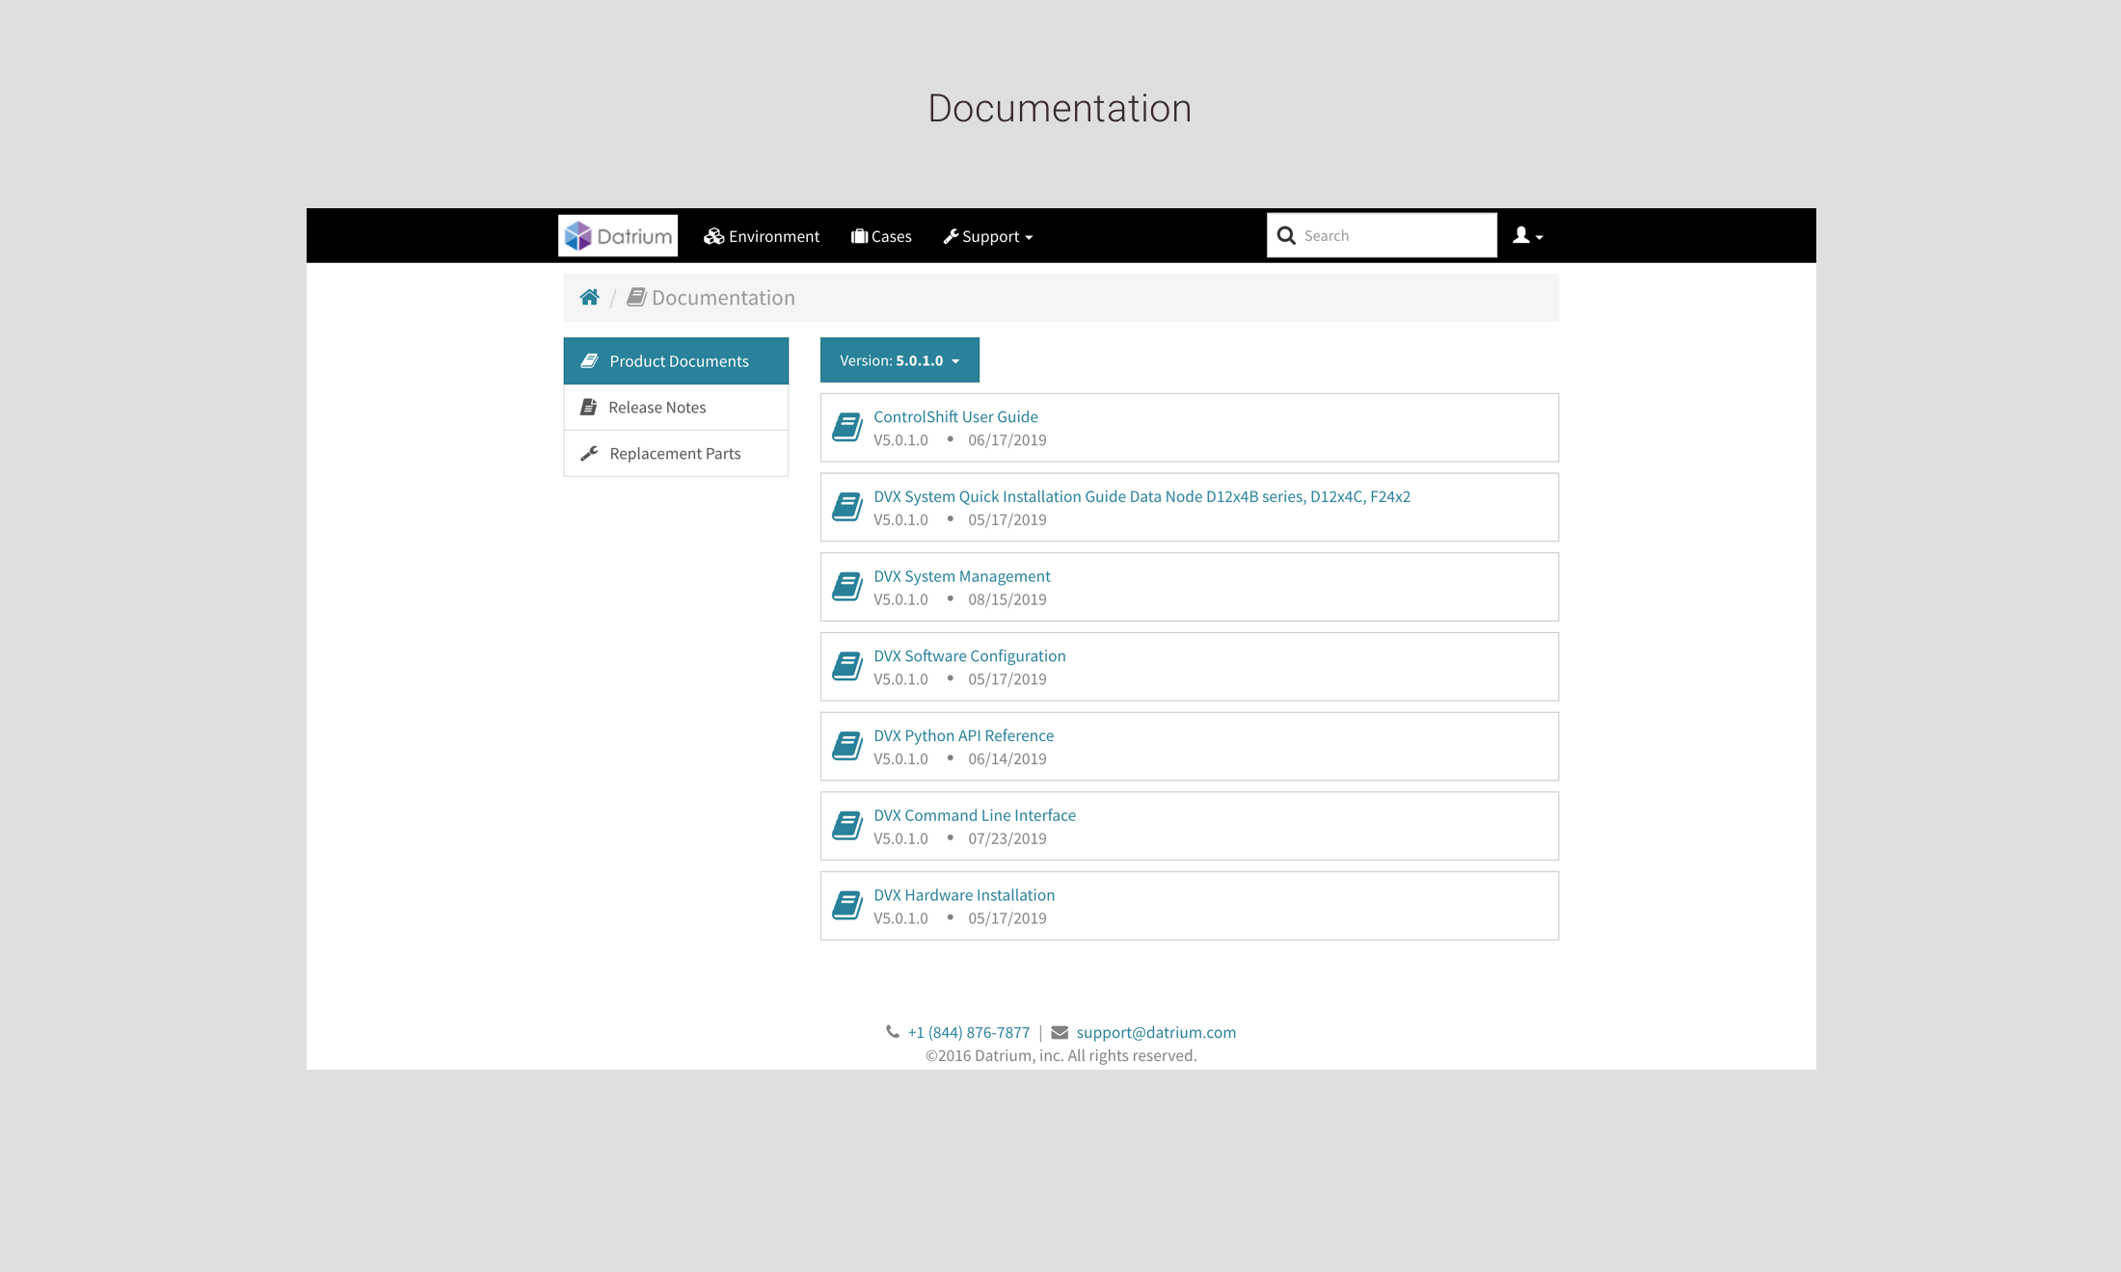Click the envelope icon in footer
The image size is (2121, 1272).
(x=1060, y=1033)
